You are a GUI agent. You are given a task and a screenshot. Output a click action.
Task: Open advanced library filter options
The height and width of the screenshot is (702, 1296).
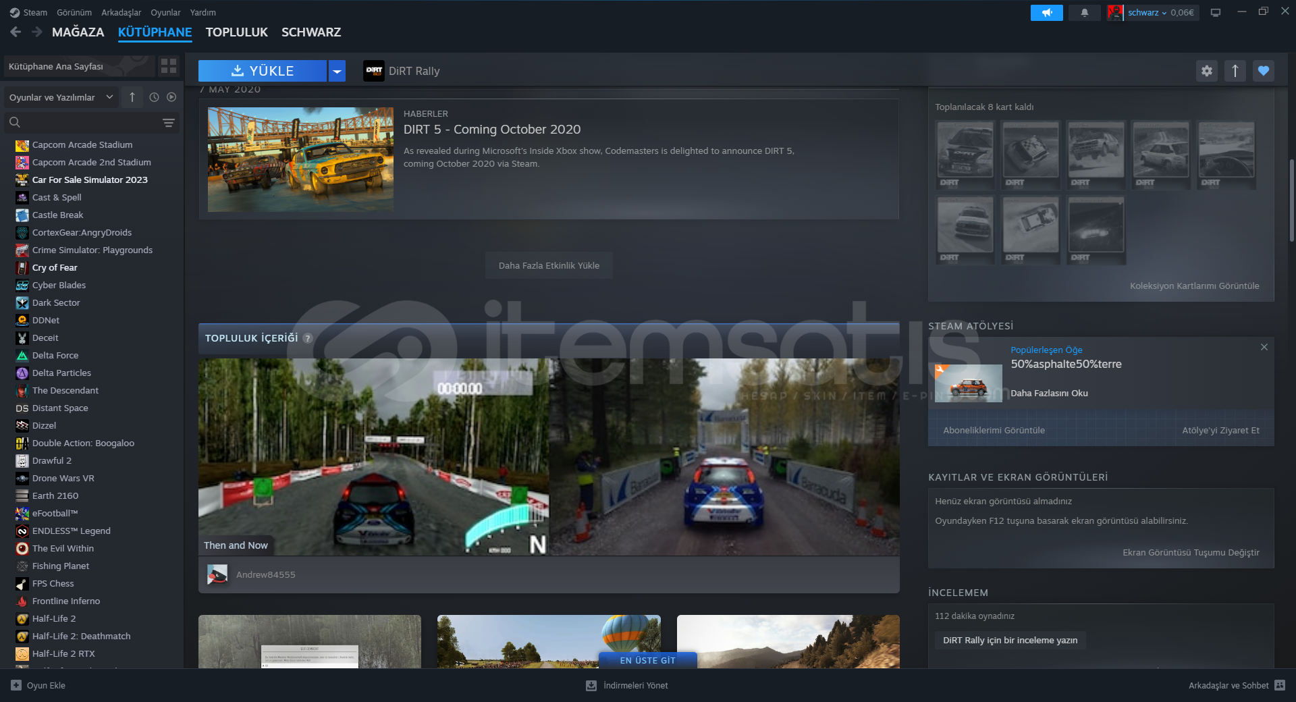point(169,122)
